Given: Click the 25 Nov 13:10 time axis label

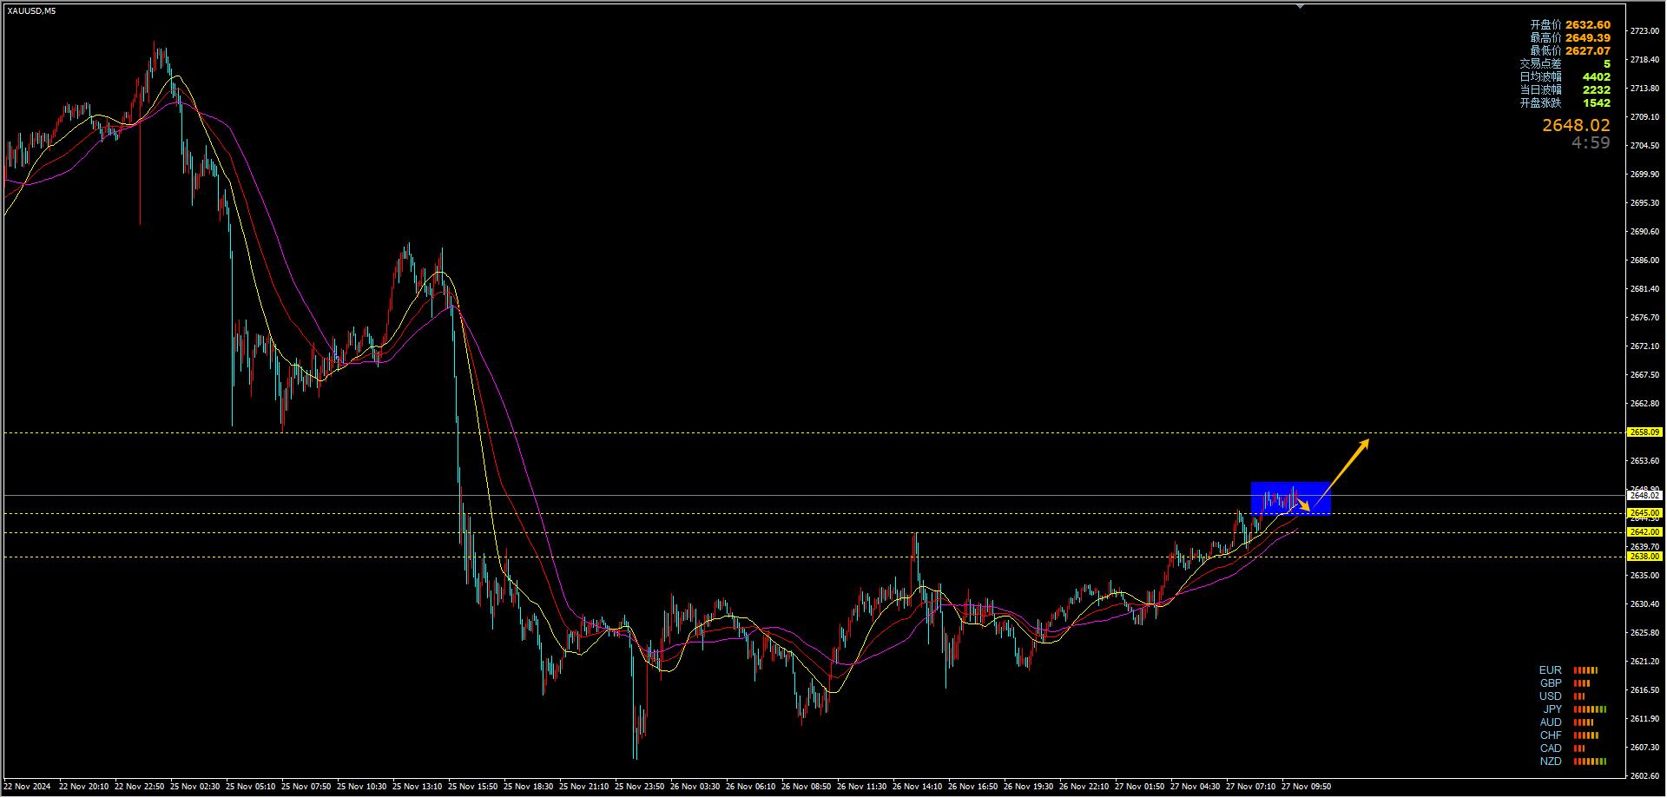Looking at the screenshot, I should 418,787.
